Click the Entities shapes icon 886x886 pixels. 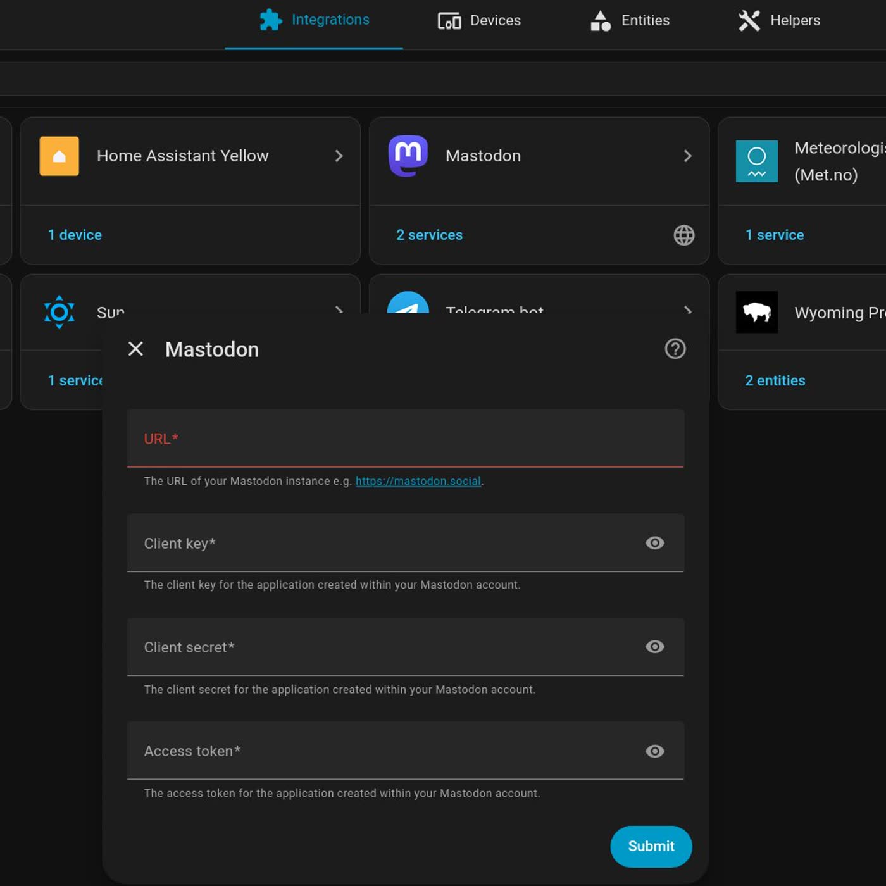pos(601,21)
